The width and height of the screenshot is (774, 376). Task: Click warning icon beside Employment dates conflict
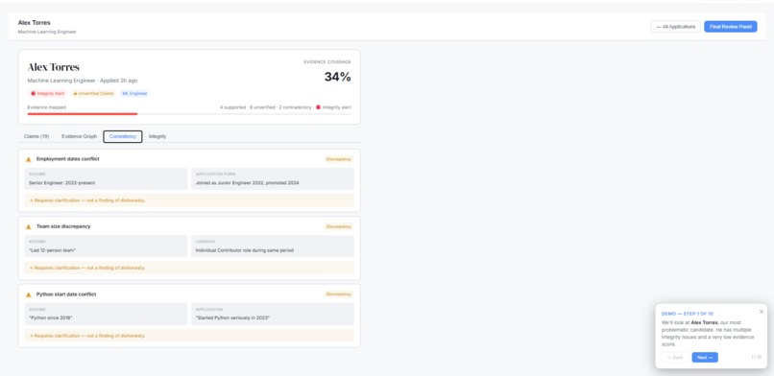click(x=28, y=159)
